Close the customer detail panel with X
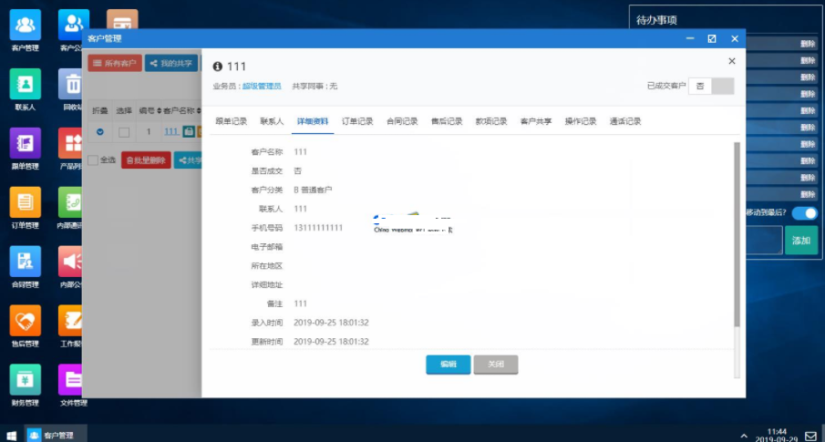825x442 pixels. 731,61
